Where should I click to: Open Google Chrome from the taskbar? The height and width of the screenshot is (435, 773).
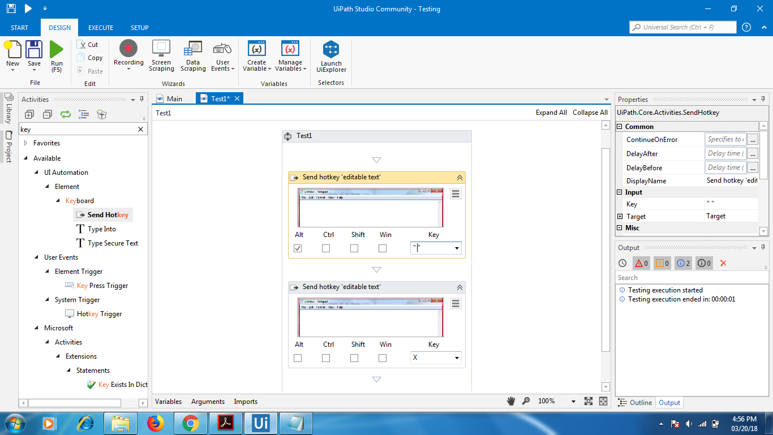click(x=190, y=423)
